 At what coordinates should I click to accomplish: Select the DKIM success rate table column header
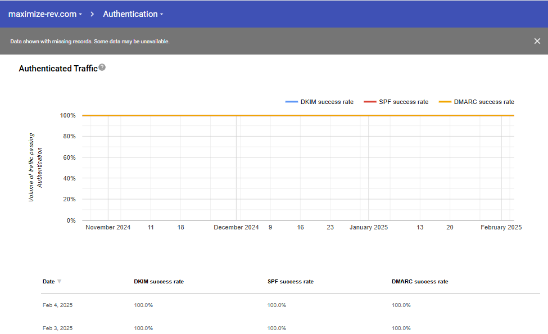tap(158, 282)
